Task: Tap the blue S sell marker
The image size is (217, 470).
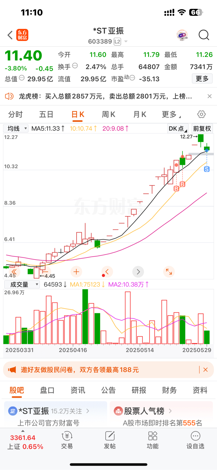Action: point(207,169)
